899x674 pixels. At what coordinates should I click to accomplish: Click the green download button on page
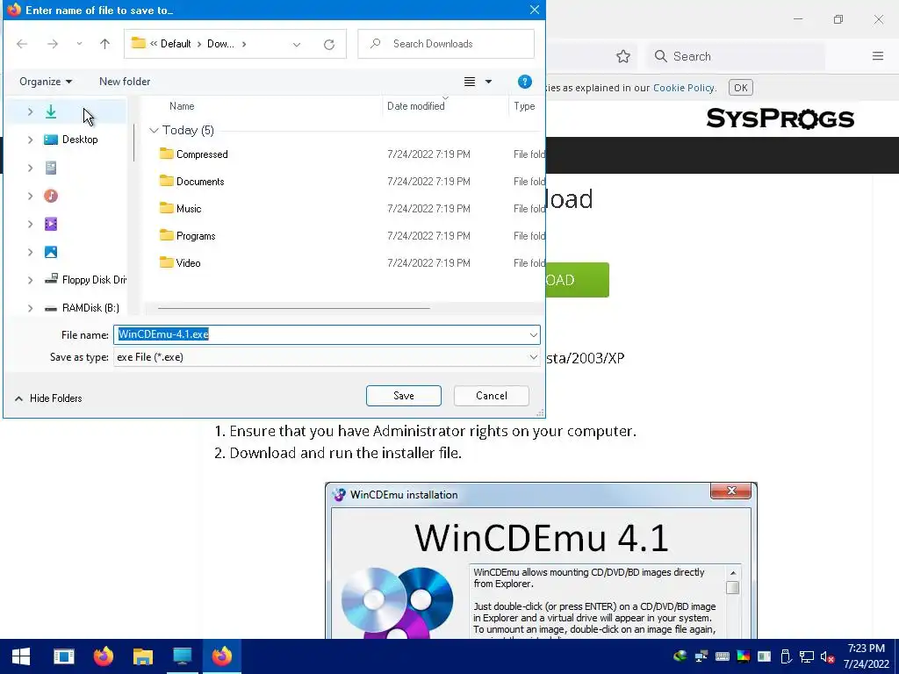point(578,280)
